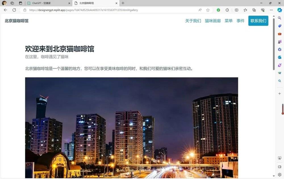Click the address bar URL
This screenshot has width=284, height=179.
[83, 10]
